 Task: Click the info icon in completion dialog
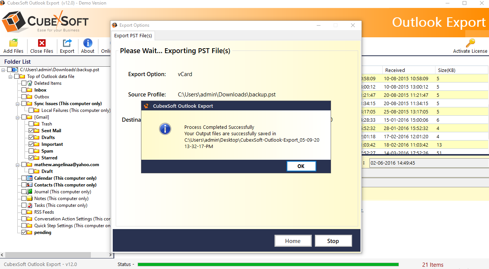[165, 129]
